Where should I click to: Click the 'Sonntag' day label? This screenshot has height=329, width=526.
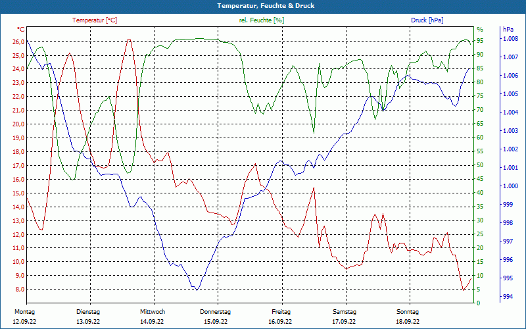(x=408, y=312)
